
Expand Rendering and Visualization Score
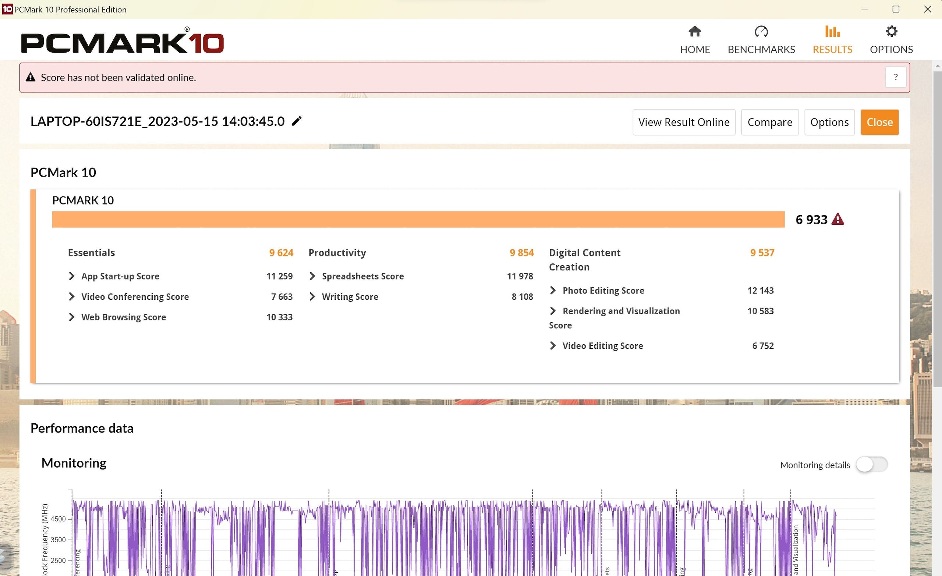[x=553, y=311]
